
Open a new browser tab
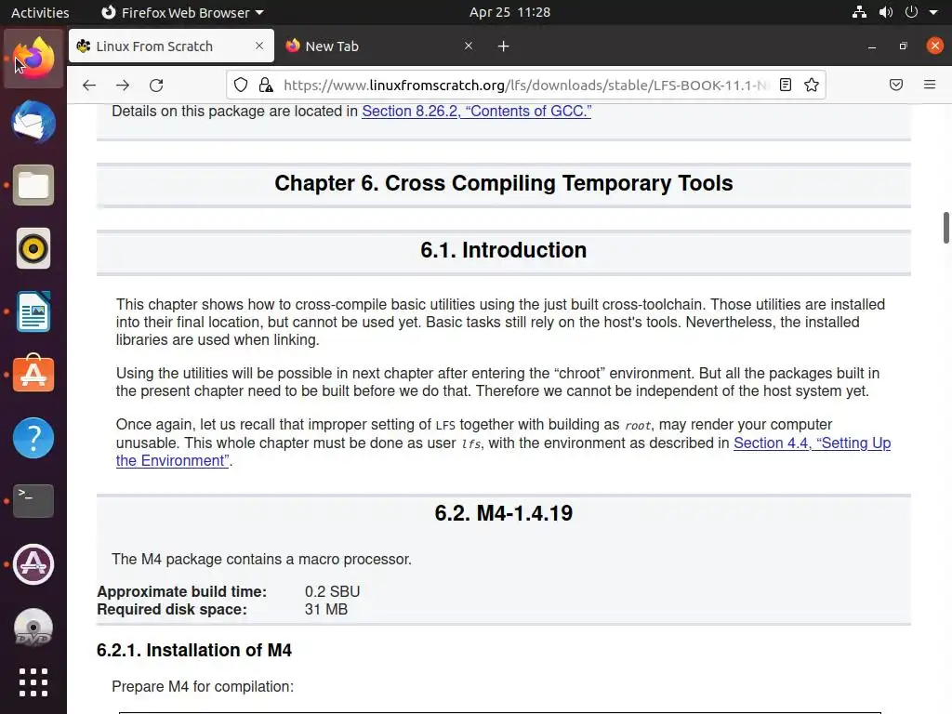tap(503, 46)
